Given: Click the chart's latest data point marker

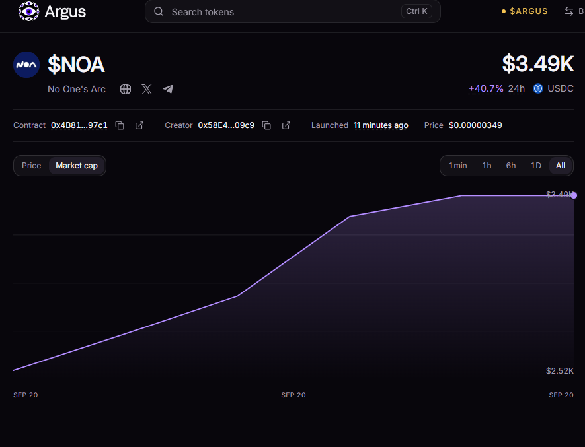Looking at the screenshot, I should (574, 195).
